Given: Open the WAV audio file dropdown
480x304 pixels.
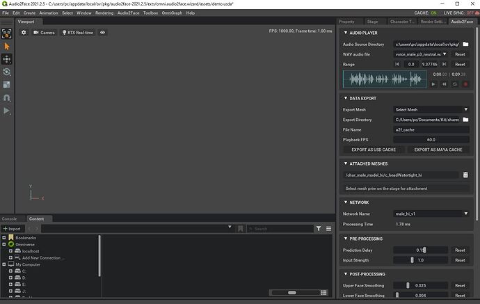Looking at the screenshot, I should (x=420, y=54).
